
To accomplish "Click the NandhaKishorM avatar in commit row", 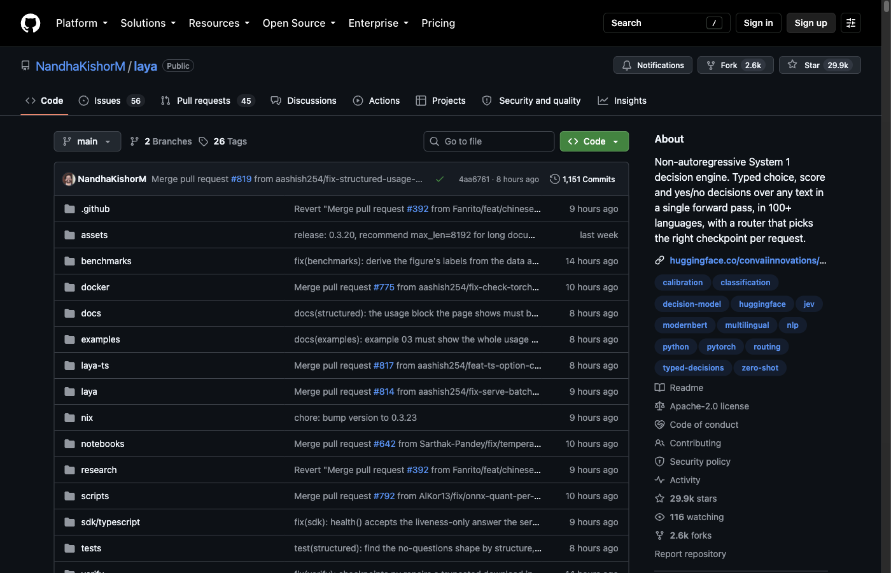I will click(x=69, y=179).
